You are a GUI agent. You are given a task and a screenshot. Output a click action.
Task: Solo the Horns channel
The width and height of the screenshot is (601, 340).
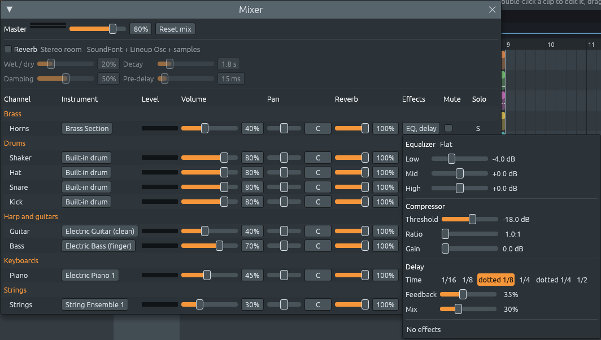(x=478, y=128)
